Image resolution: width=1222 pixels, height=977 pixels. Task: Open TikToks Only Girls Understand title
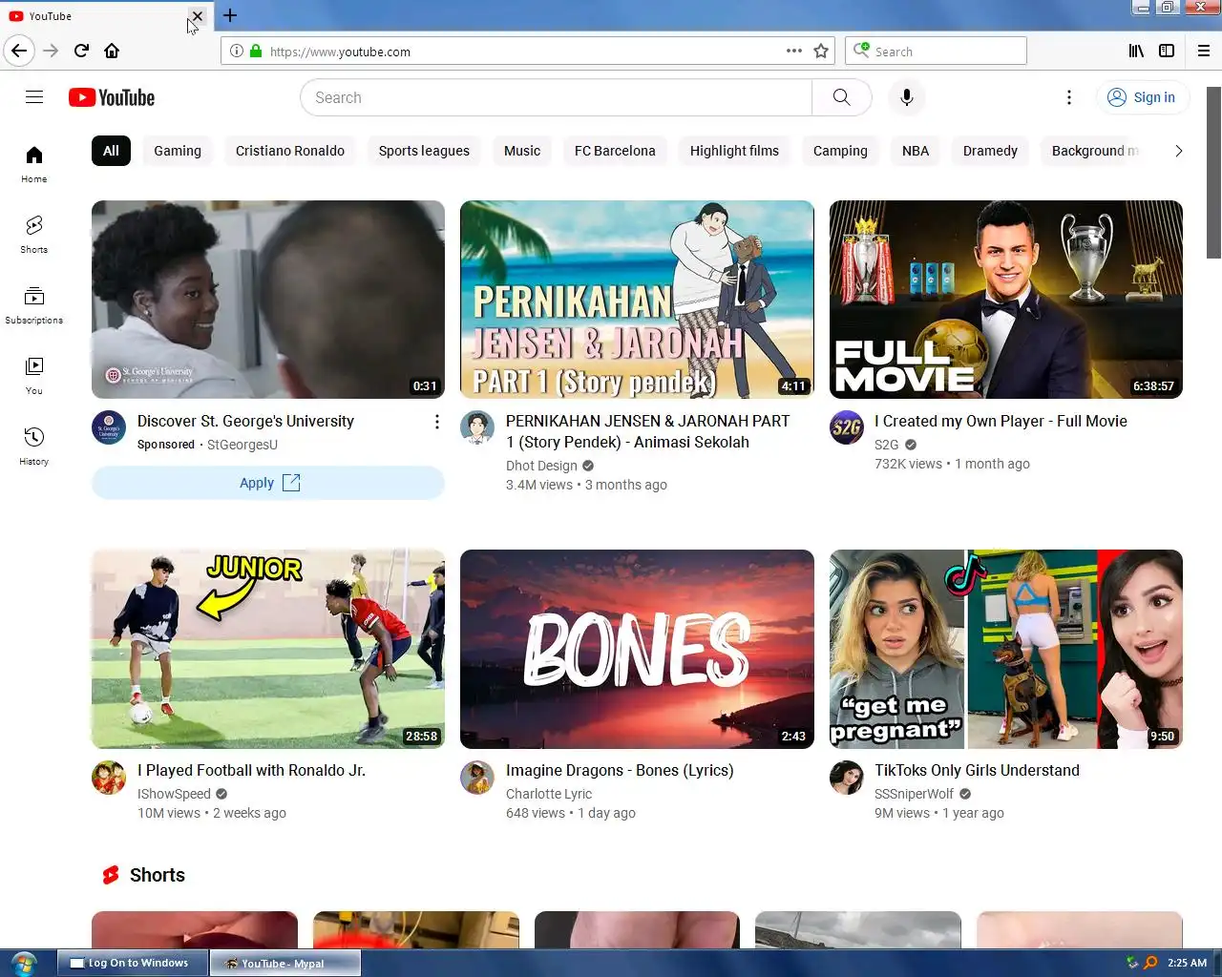977,770
